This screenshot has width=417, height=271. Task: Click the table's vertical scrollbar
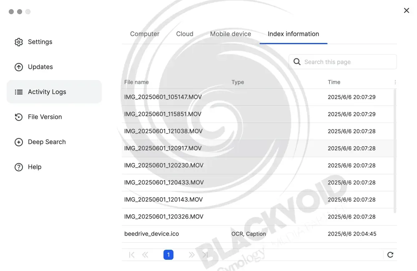[x=394, y=151]
